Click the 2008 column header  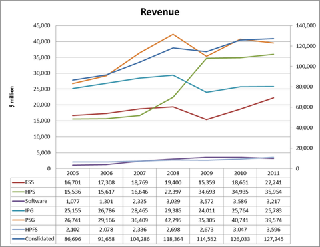point(173,173)
